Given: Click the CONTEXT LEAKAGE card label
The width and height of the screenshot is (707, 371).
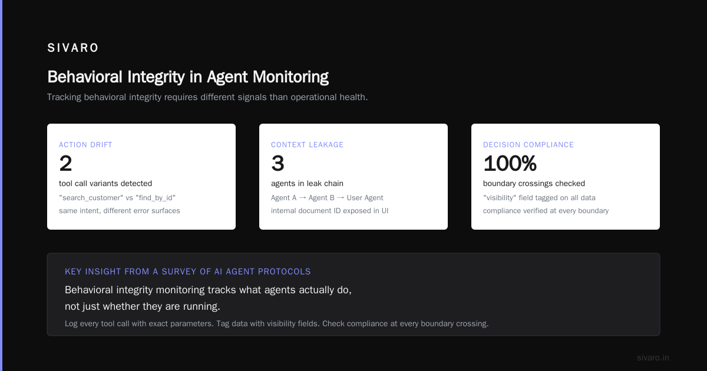Looking at the screenshot, I should point(307,145).
